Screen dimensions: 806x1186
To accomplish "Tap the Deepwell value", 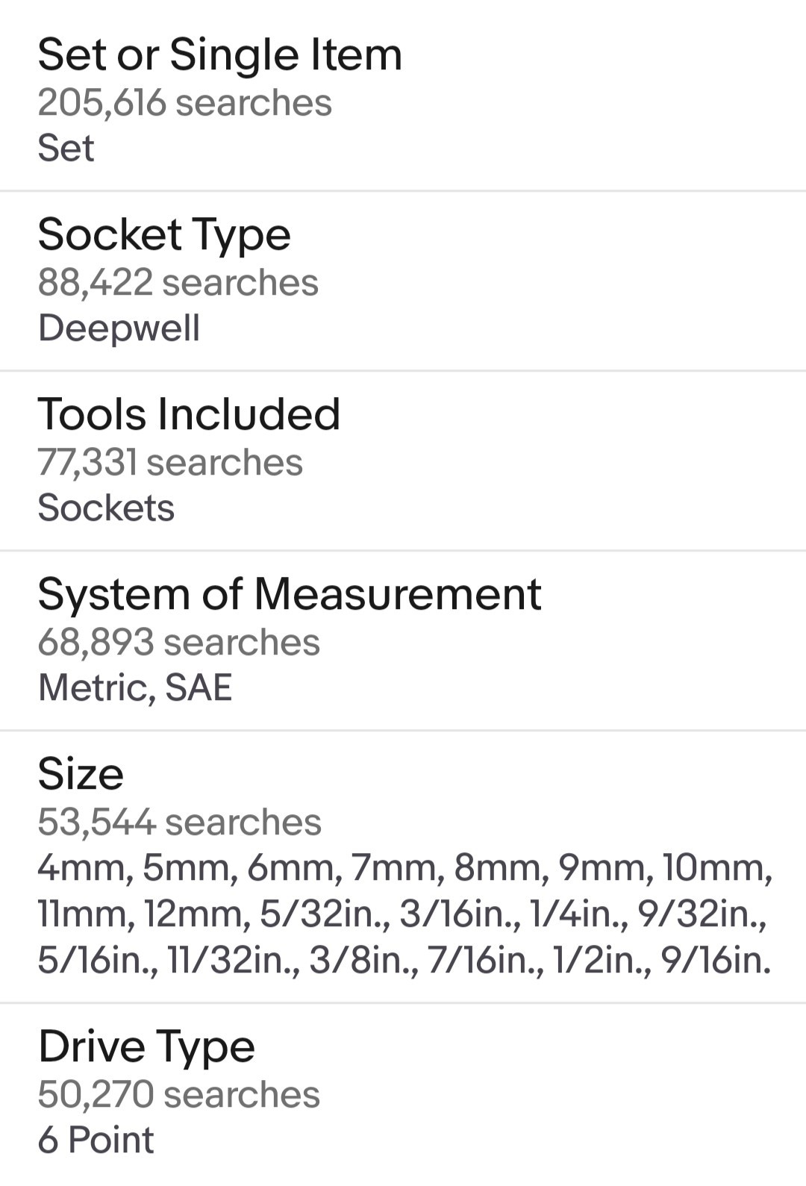I will (x=119, y=328).
